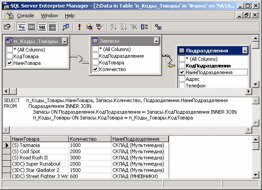Click results grid scroll up arrow
Viewport: 262px width, 190px height.
(x=255, y=139)
